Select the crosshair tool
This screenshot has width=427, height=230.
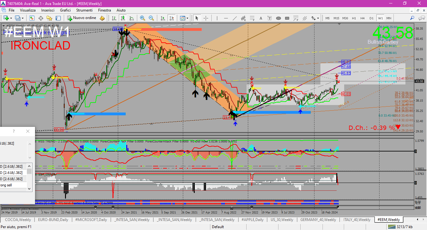click(x=206, y=18)
